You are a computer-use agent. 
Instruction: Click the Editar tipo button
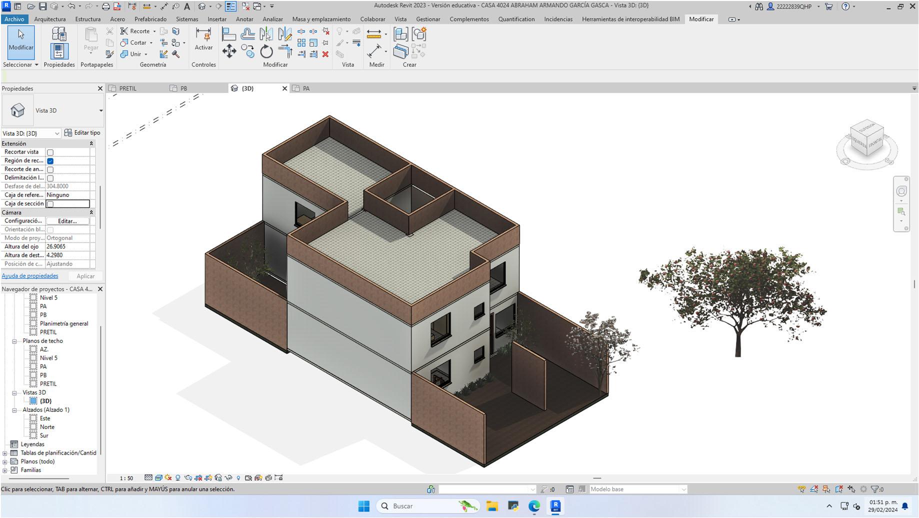click(x=82, y=133)
